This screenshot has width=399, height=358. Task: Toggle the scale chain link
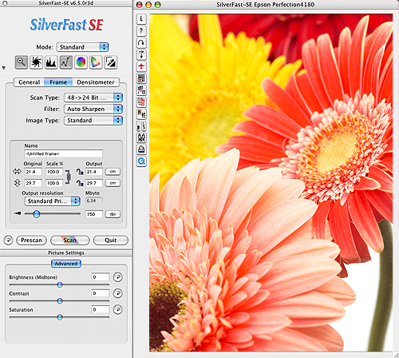(x=68, y=177)
